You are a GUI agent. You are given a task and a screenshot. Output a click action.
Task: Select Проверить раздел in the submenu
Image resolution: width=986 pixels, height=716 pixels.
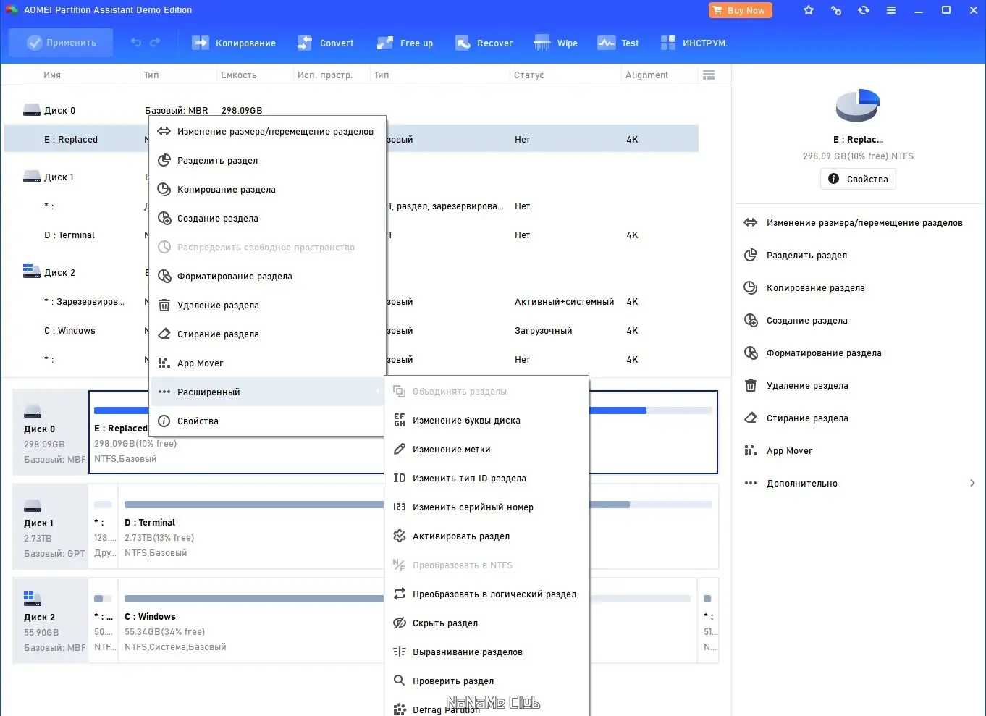(x=486, y=681)
